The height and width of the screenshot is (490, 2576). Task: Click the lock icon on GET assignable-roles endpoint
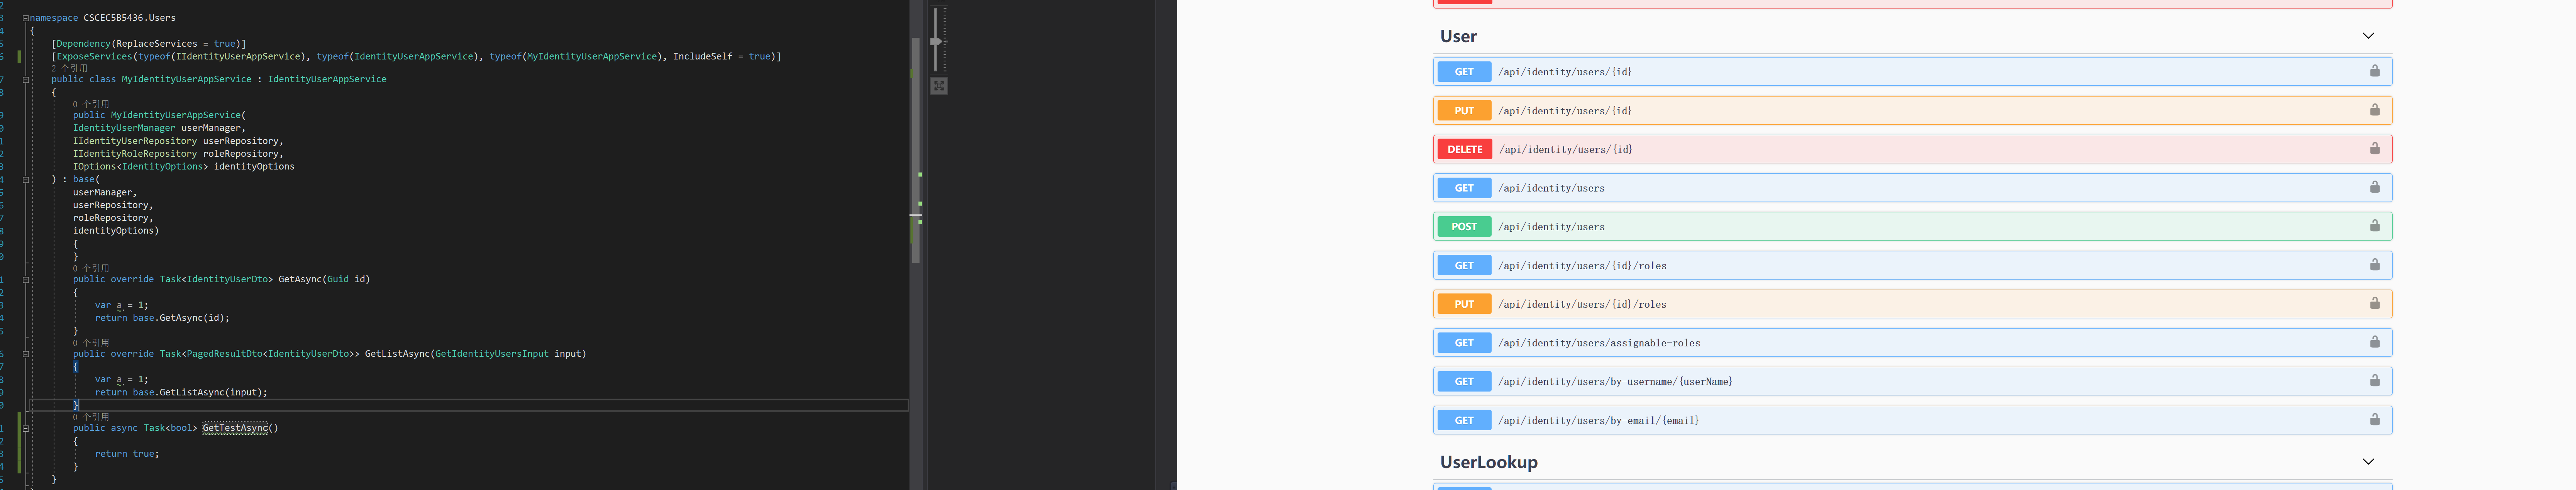point(2375,342)
